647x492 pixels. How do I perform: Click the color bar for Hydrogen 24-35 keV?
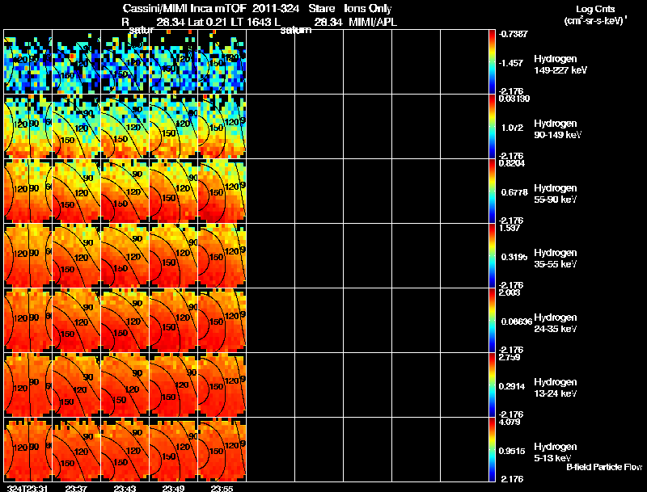pos(492,321)
